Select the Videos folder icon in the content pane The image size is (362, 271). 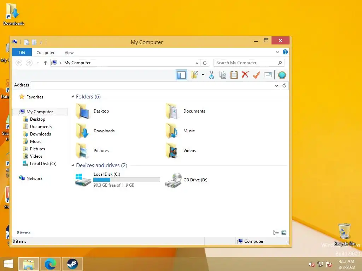pos(172,151)
